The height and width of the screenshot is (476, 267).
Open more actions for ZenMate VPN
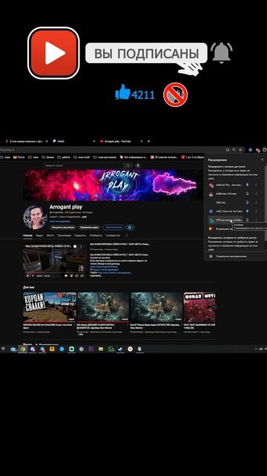coord(256,220)
